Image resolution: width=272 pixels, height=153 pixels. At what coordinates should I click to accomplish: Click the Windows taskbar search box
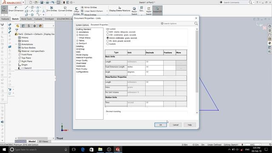39,149
